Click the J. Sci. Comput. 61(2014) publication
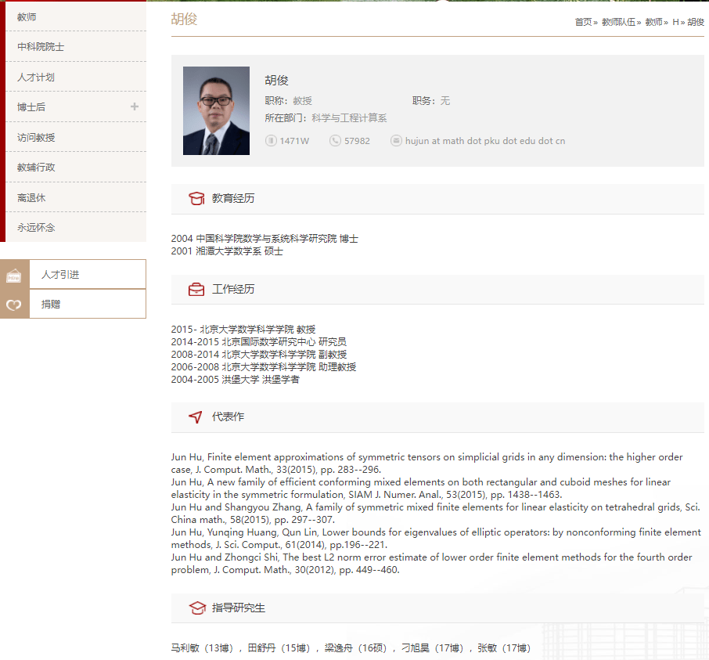The width and height of the screenshot is (709, 660). coord(437,539)
